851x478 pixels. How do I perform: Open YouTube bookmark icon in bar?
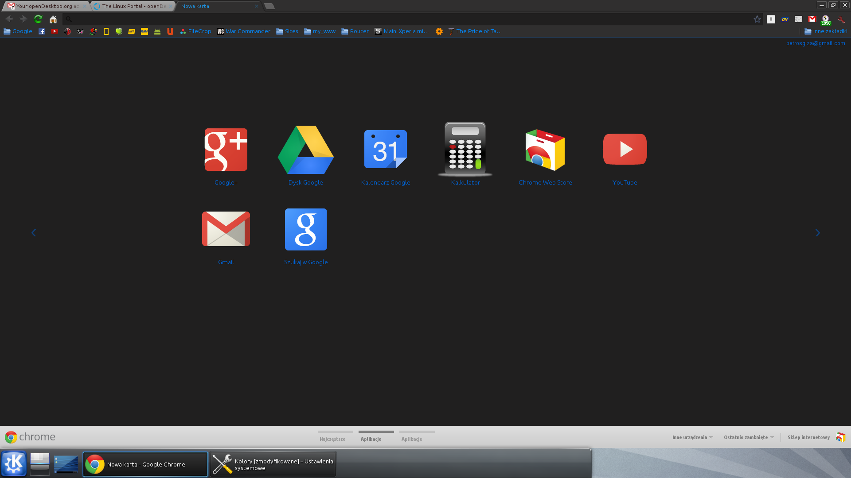[x=55, y=31]
